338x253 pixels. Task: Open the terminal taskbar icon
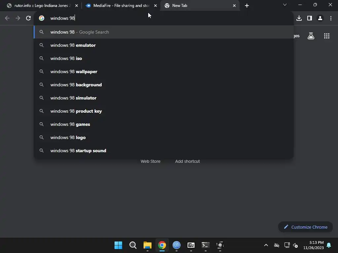pos(205,245)
